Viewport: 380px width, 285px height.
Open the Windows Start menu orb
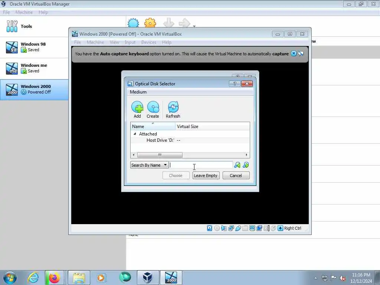click(10, 278)
